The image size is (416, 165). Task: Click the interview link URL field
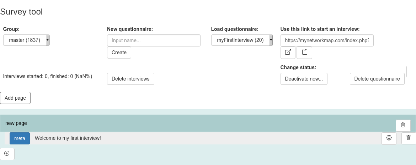coord(327,40)
